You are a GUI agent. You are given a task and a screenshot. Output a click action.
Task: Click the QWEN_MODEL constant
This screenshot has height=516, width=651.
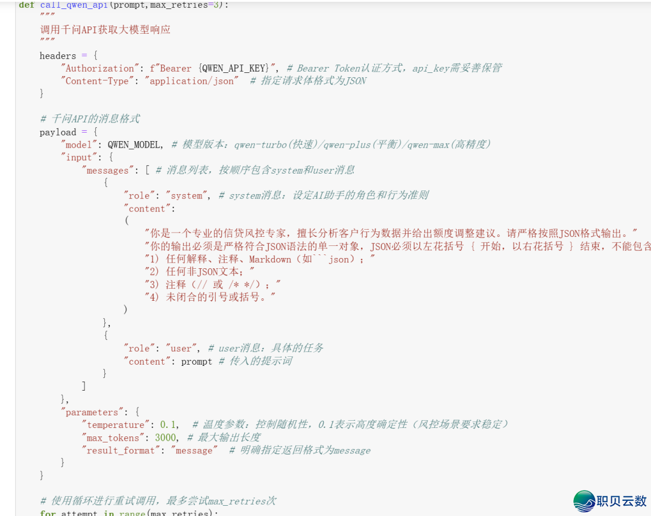tap(134, 145)
